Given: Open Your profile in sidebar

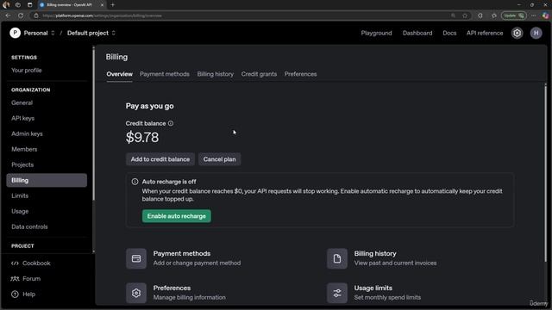Looking at the screenshot, I should click(x=27, y=71).
